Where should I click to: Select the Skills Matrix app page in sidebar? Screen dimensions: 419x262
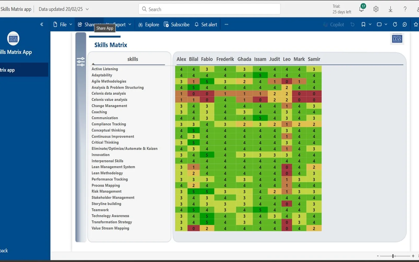point(24,70)
